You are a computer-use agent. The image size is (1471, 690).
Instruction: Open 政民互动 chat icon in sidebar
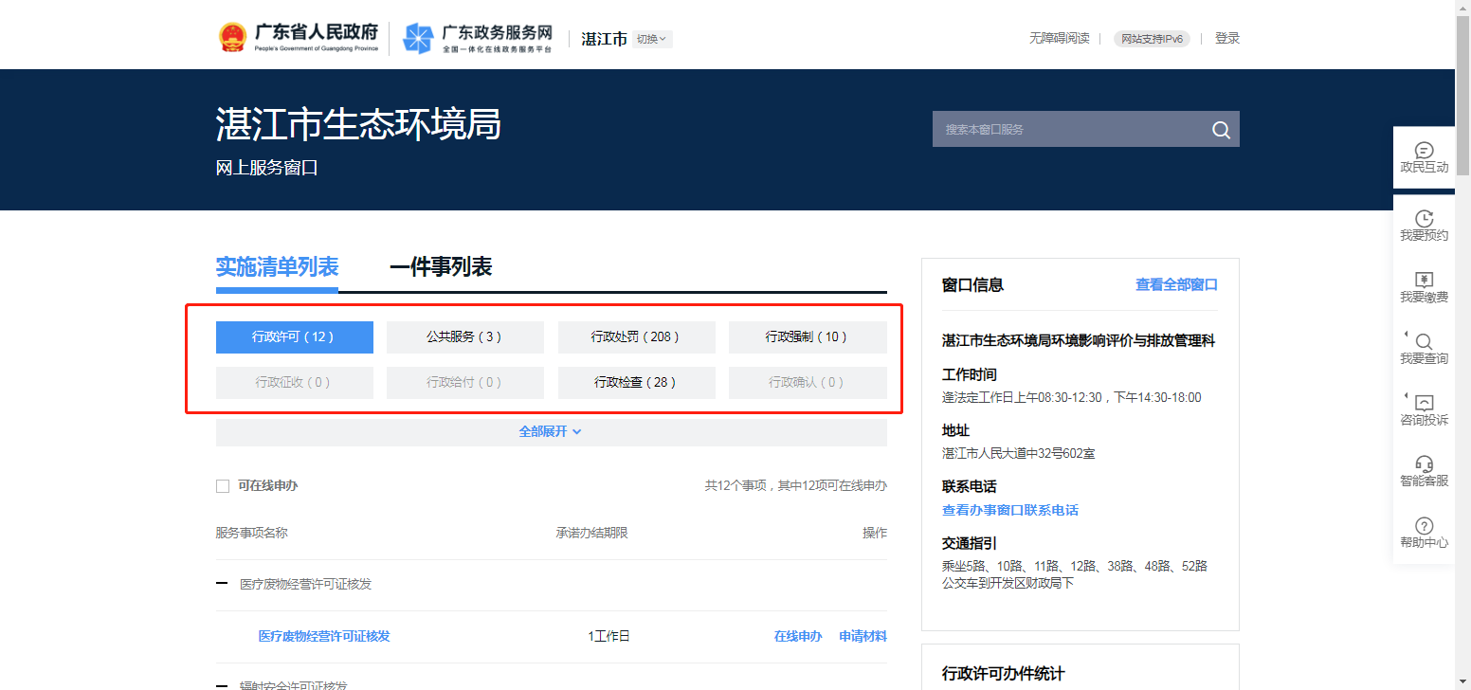pos(1424,152)
